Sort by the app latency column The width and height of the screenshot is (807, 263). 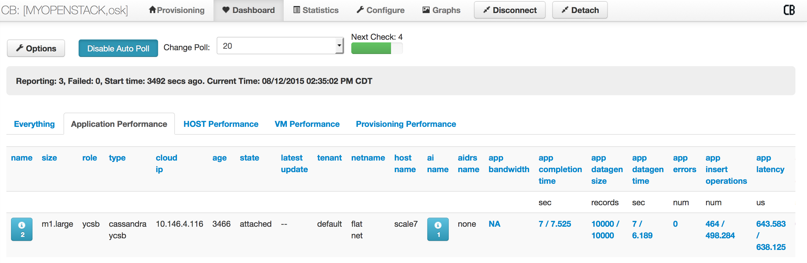tap(770, 164)
